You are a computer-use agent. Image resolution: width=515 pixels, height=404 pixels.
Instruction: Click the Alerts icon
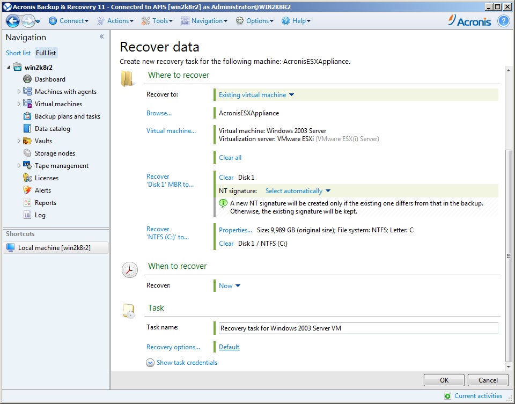click(27, 190)
